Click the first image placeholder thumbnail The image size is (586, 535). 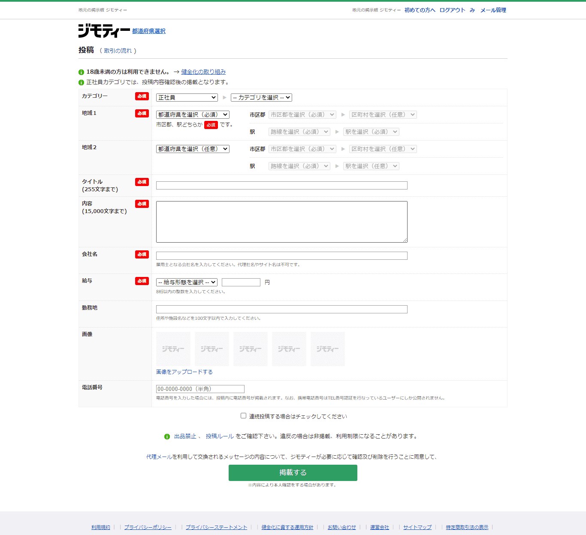(173, 349)
